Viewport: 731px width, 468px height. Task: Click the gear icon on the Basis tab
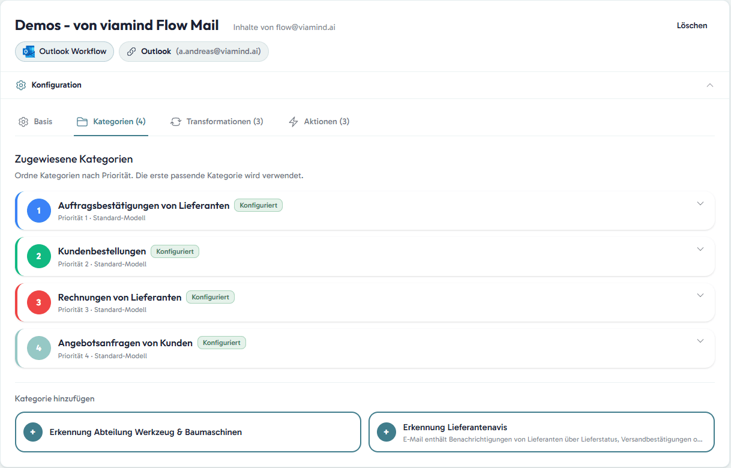coord(23,122)
